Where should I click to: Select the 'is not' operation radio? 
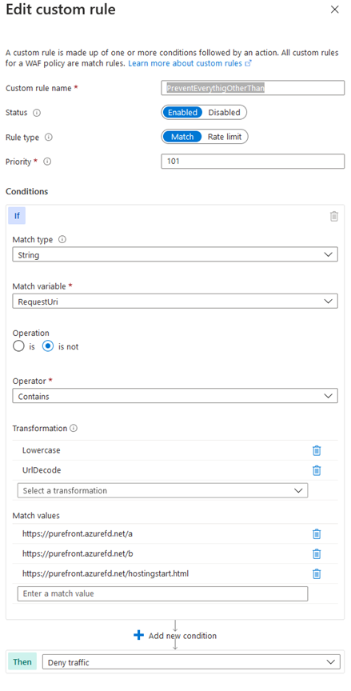coord(47,346)
